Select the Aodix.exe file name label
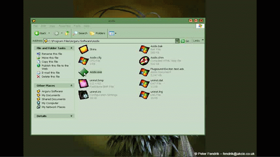The image size is (280, 157). [x=96, y=72]
